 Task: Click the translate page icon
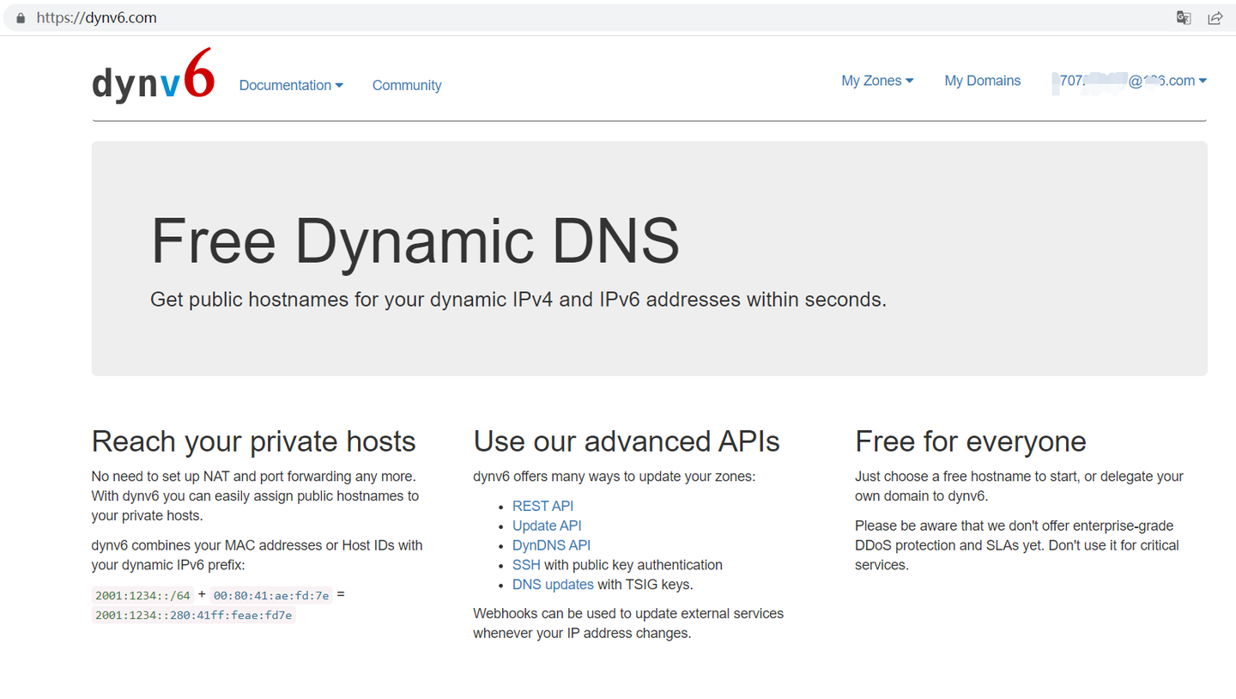point(1184,17)
